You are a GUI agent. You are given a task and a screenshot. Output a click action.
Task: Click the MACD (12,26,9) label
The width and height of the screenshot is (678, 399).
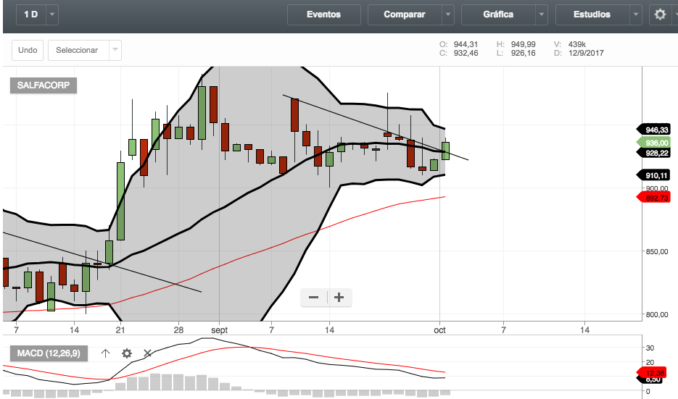click(x=49, y=353)
